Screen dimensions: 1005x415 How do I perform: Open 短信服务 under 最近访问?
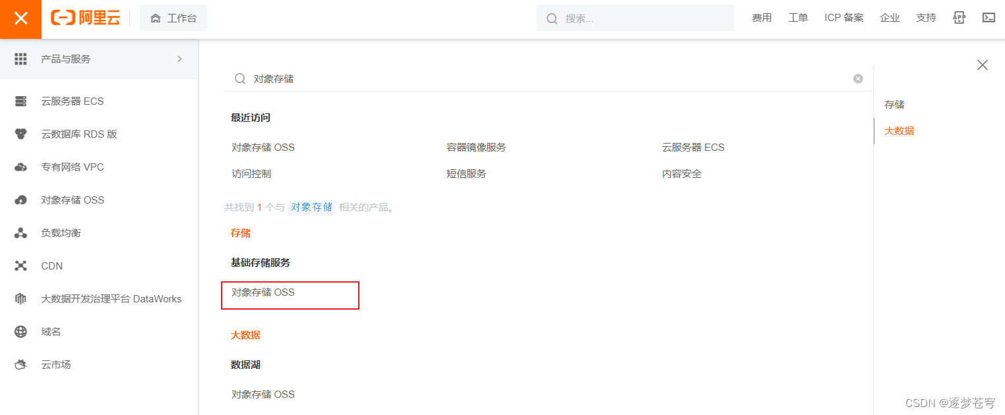coord(466,174)
